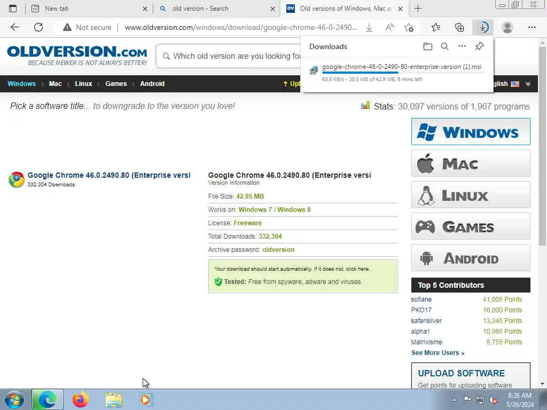Open File Explorer from the taskbar

point(114,400)
